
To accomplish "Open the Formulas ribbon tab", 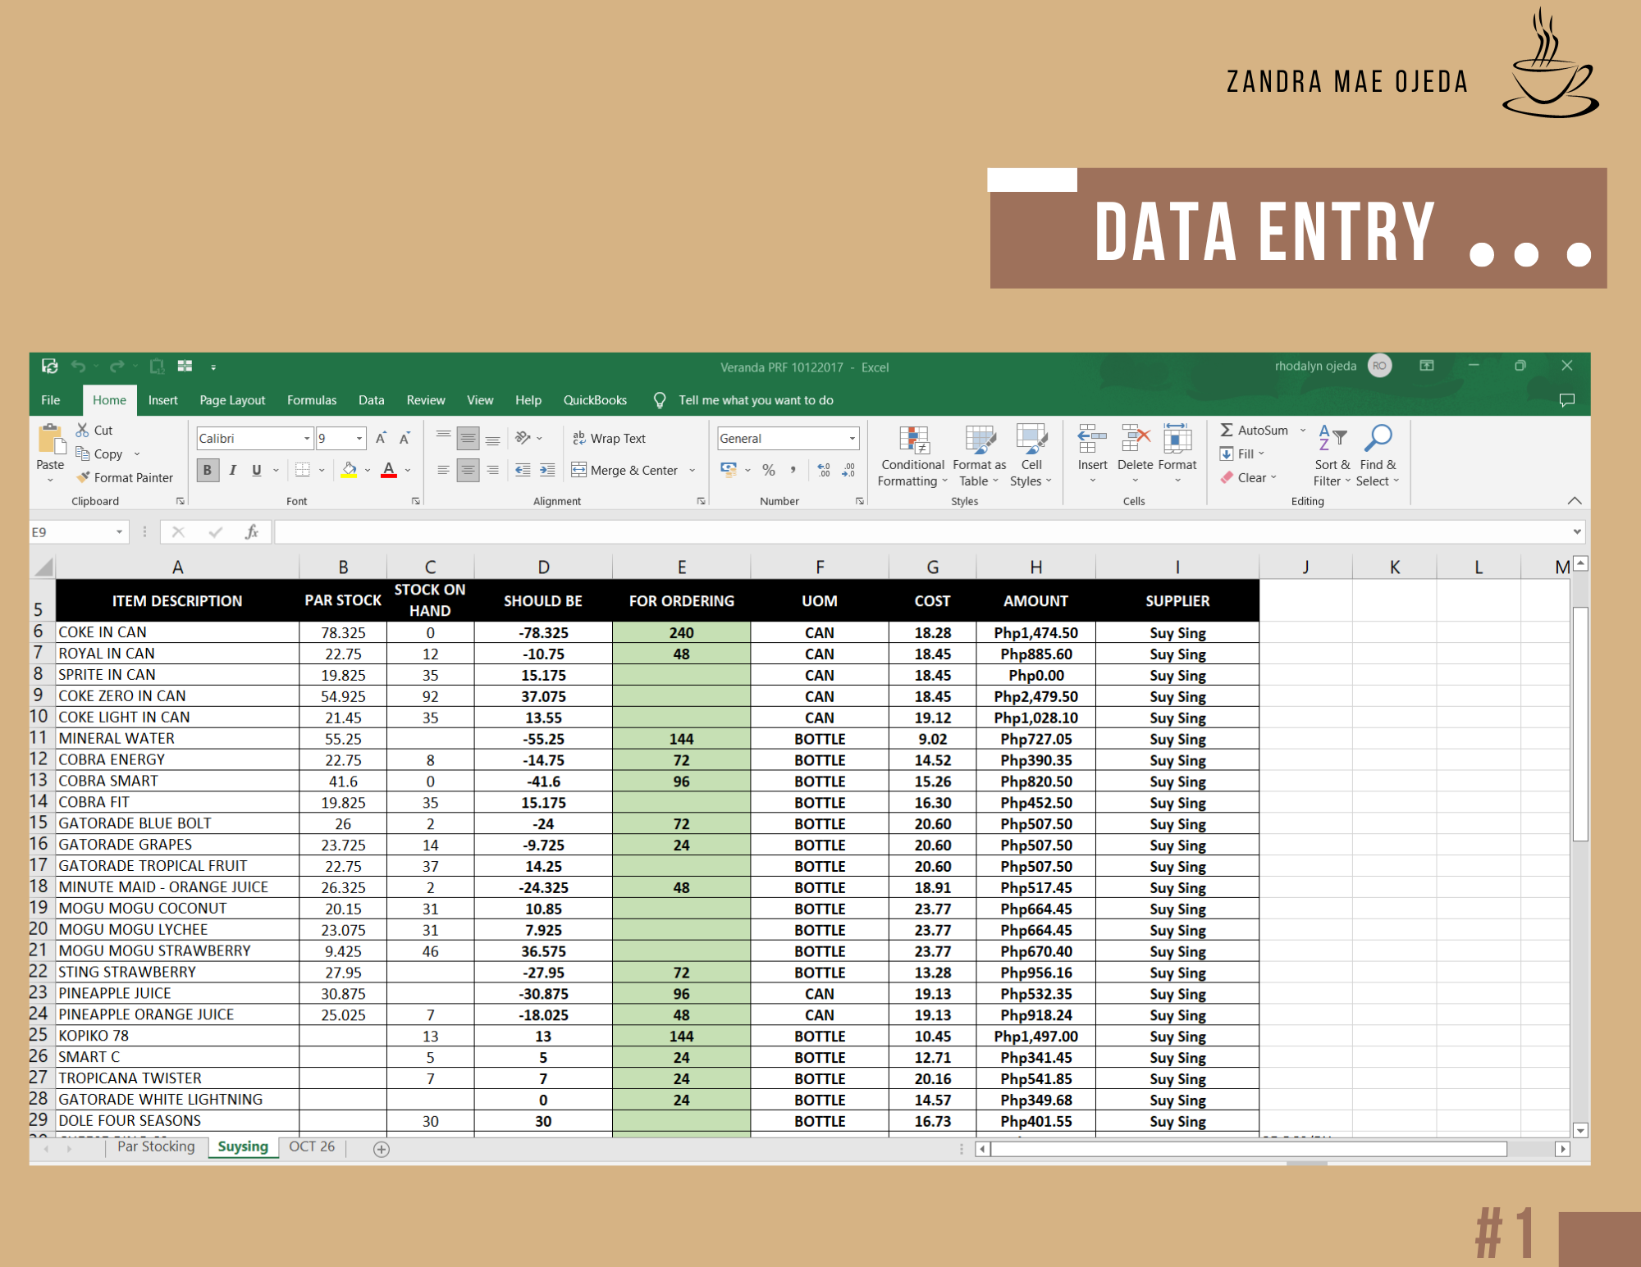I will [x=311, y=400].
